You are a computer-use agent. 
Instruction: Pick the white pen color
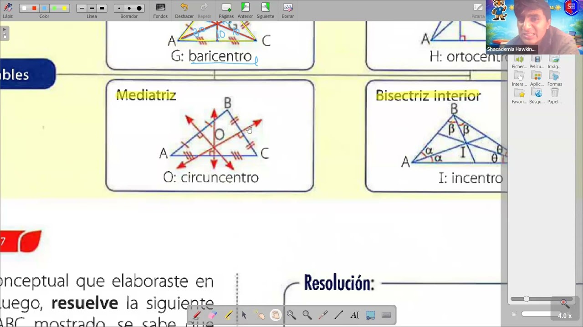(x=24, y=8)
